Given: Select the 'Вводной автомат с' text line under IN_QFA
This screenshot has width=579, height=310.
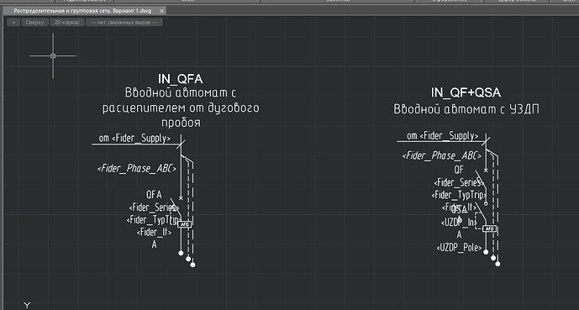Looking at the screenshot, I should [181, 92].
